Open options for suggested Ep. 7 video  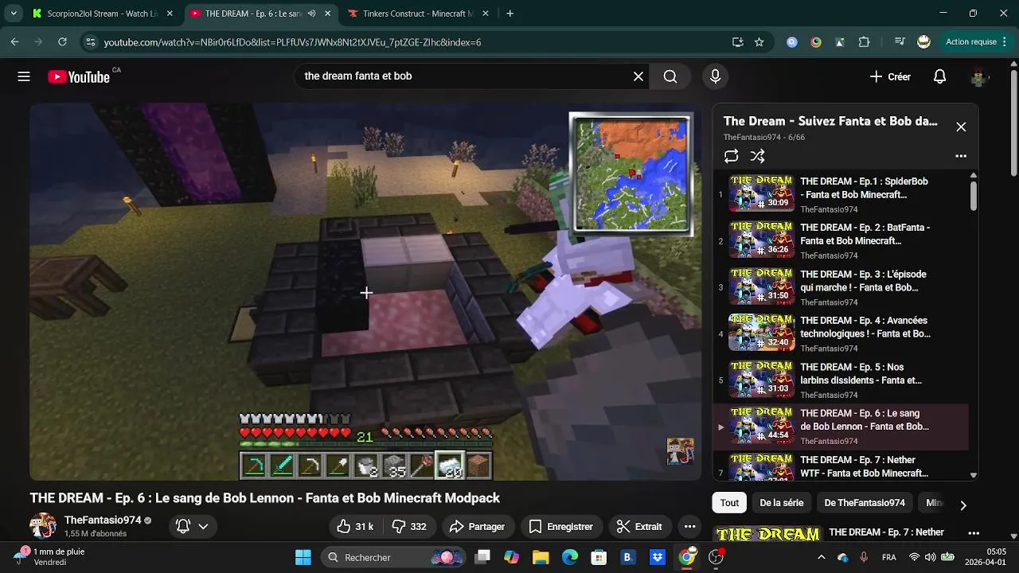click(973, 533)
